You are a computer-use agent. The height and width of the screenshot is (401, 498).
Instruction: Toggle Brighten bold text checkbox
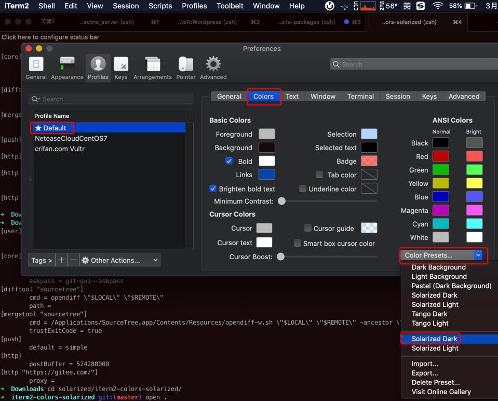click(213, 189)
